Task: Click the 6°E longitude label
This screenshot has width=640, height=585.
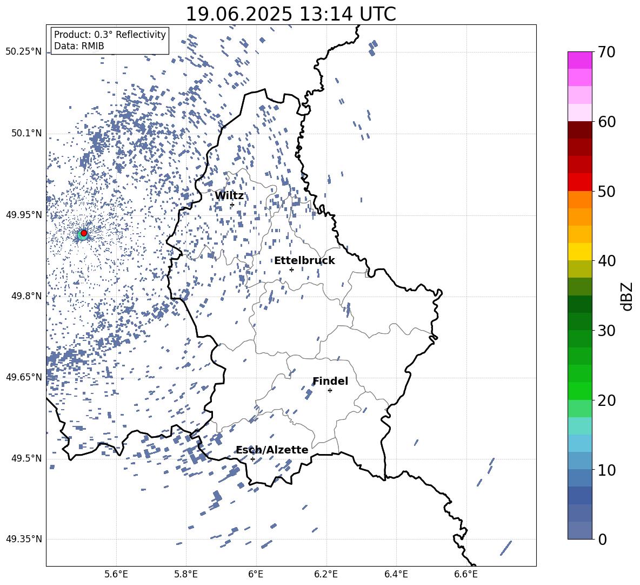Action: click(x=256, y=574)
